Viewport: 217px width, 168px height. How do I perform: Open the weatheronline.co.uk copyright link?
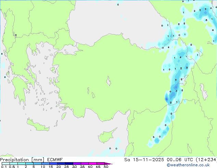pyautogui.click(x=188, y=165)
